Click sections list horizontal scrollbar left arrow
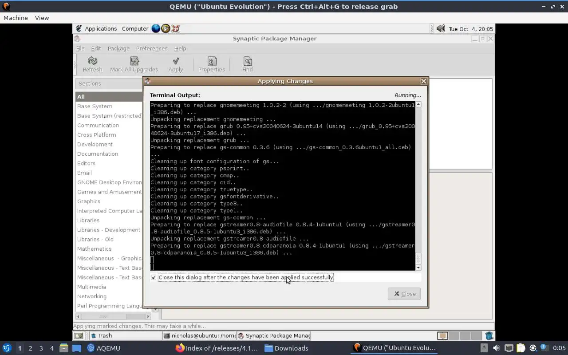The image size is (568, 355). point(79,316)
